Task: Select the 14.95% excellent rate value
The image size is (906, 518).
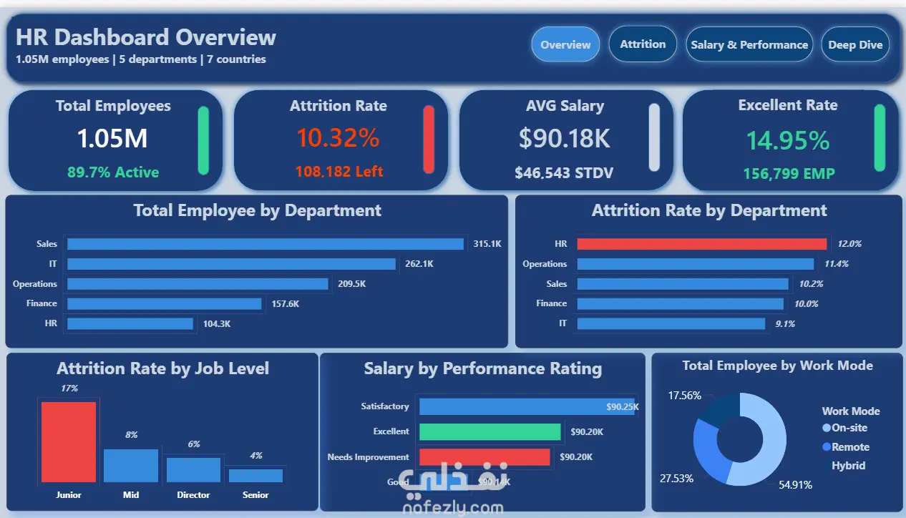Action: pos(788,140)
